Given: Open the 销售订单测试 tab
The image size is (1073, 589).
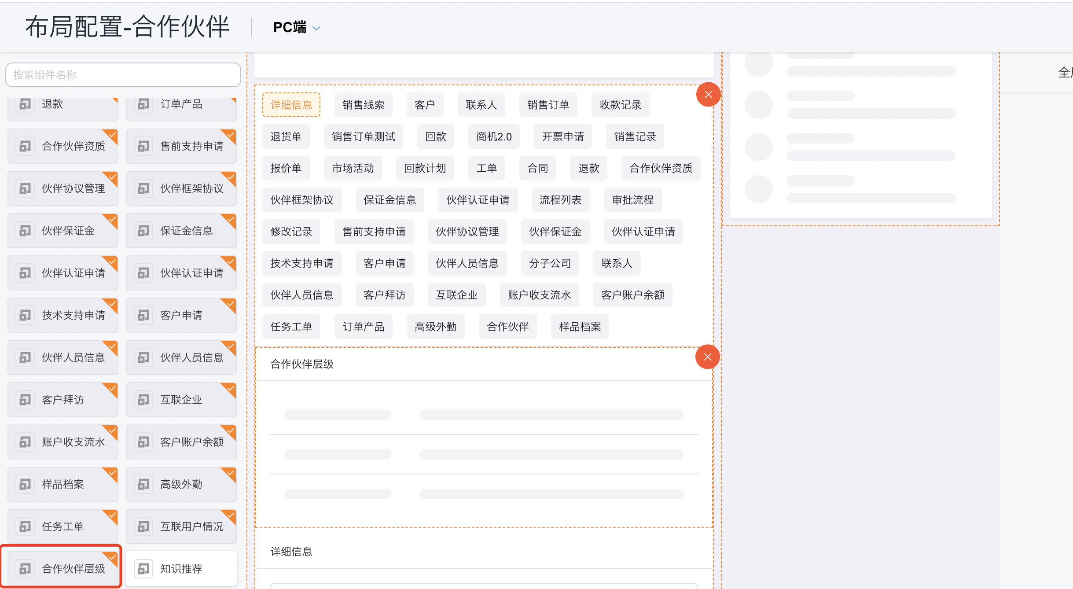Looking at the screenshot, I should [x=364, y=136].
